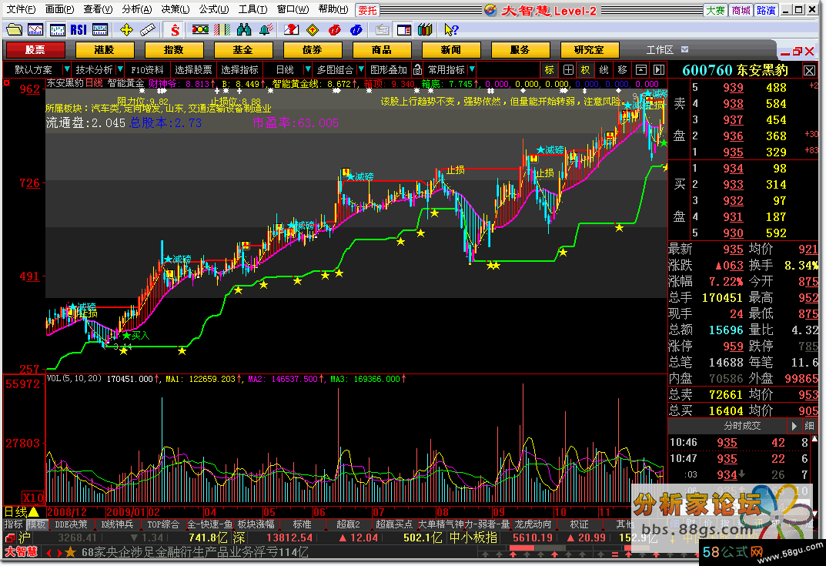Click the grid cross icon beside 标
The width and height of the screenshot is (826, 566).
pyautogui.click(x=568, y=69)
